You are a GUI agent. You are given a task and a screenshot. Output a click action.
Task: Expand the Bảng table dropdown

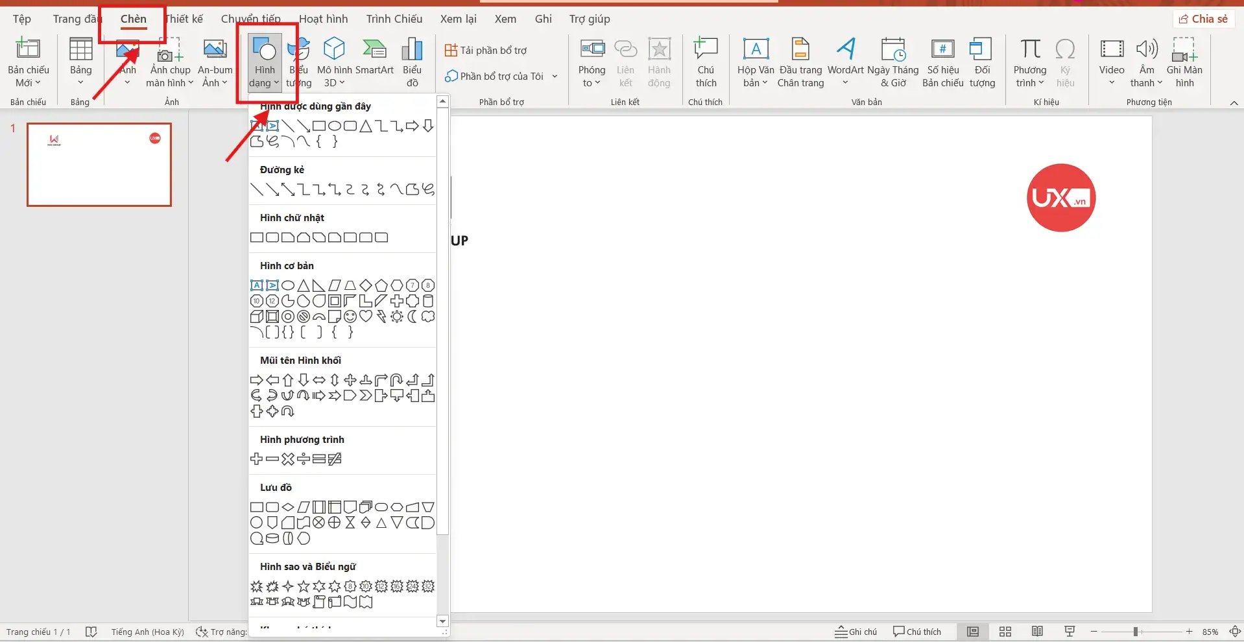(x=80, y=82)
